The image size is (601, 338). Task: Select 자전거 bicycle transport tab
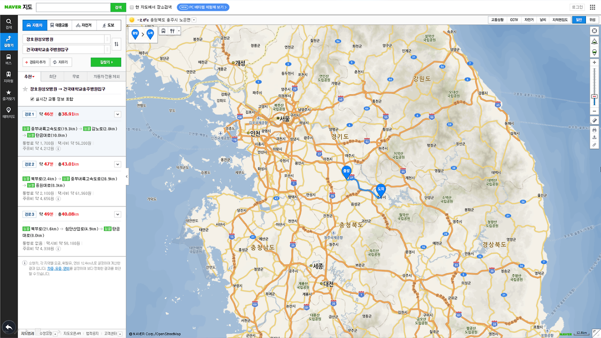84,25
